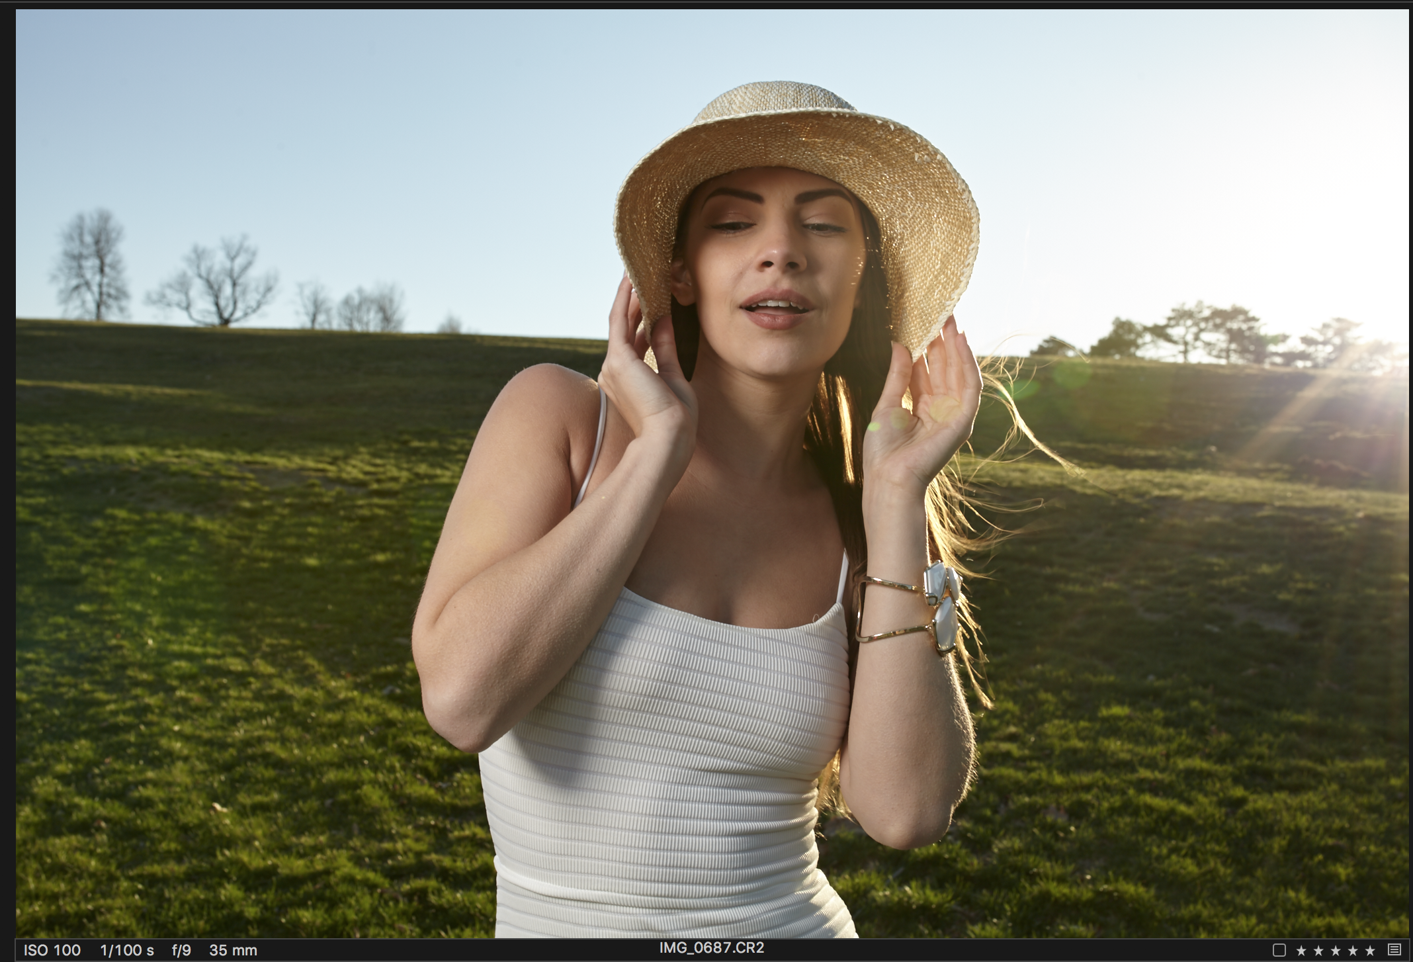Set rating to two stars
This screenshot has width=1413, height=962.
(x=1318, y=951)
